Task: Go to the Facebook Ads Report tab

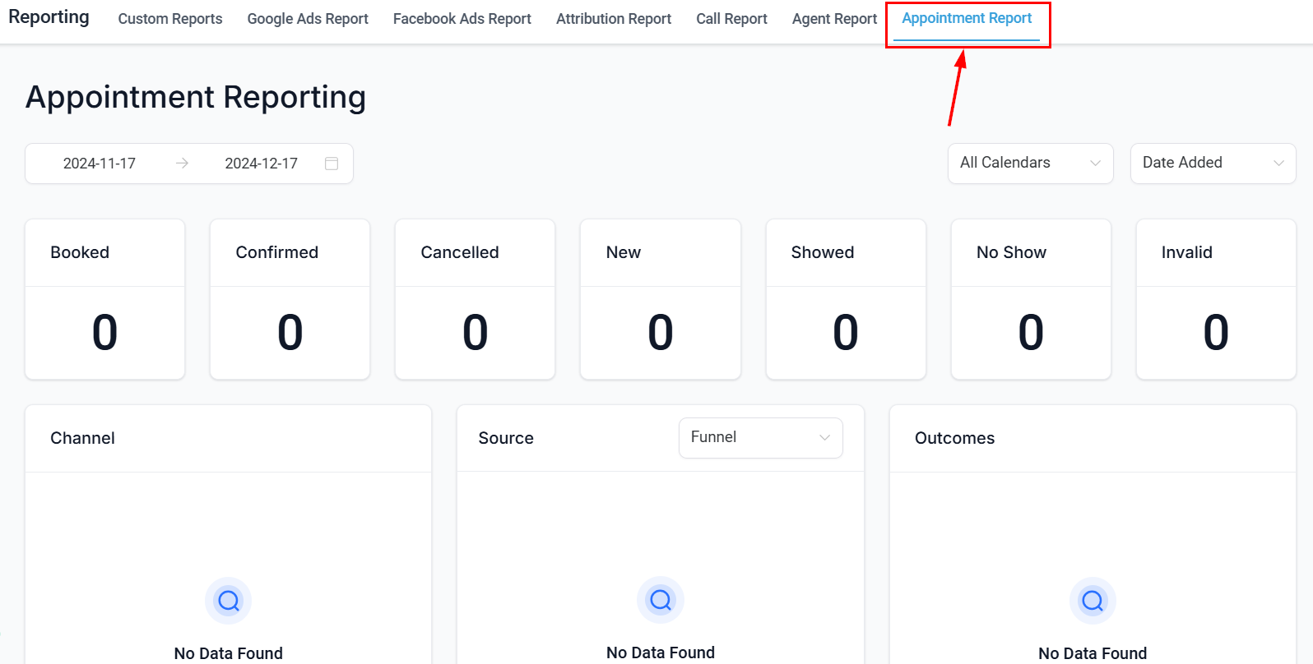Action: pos(462,19)
